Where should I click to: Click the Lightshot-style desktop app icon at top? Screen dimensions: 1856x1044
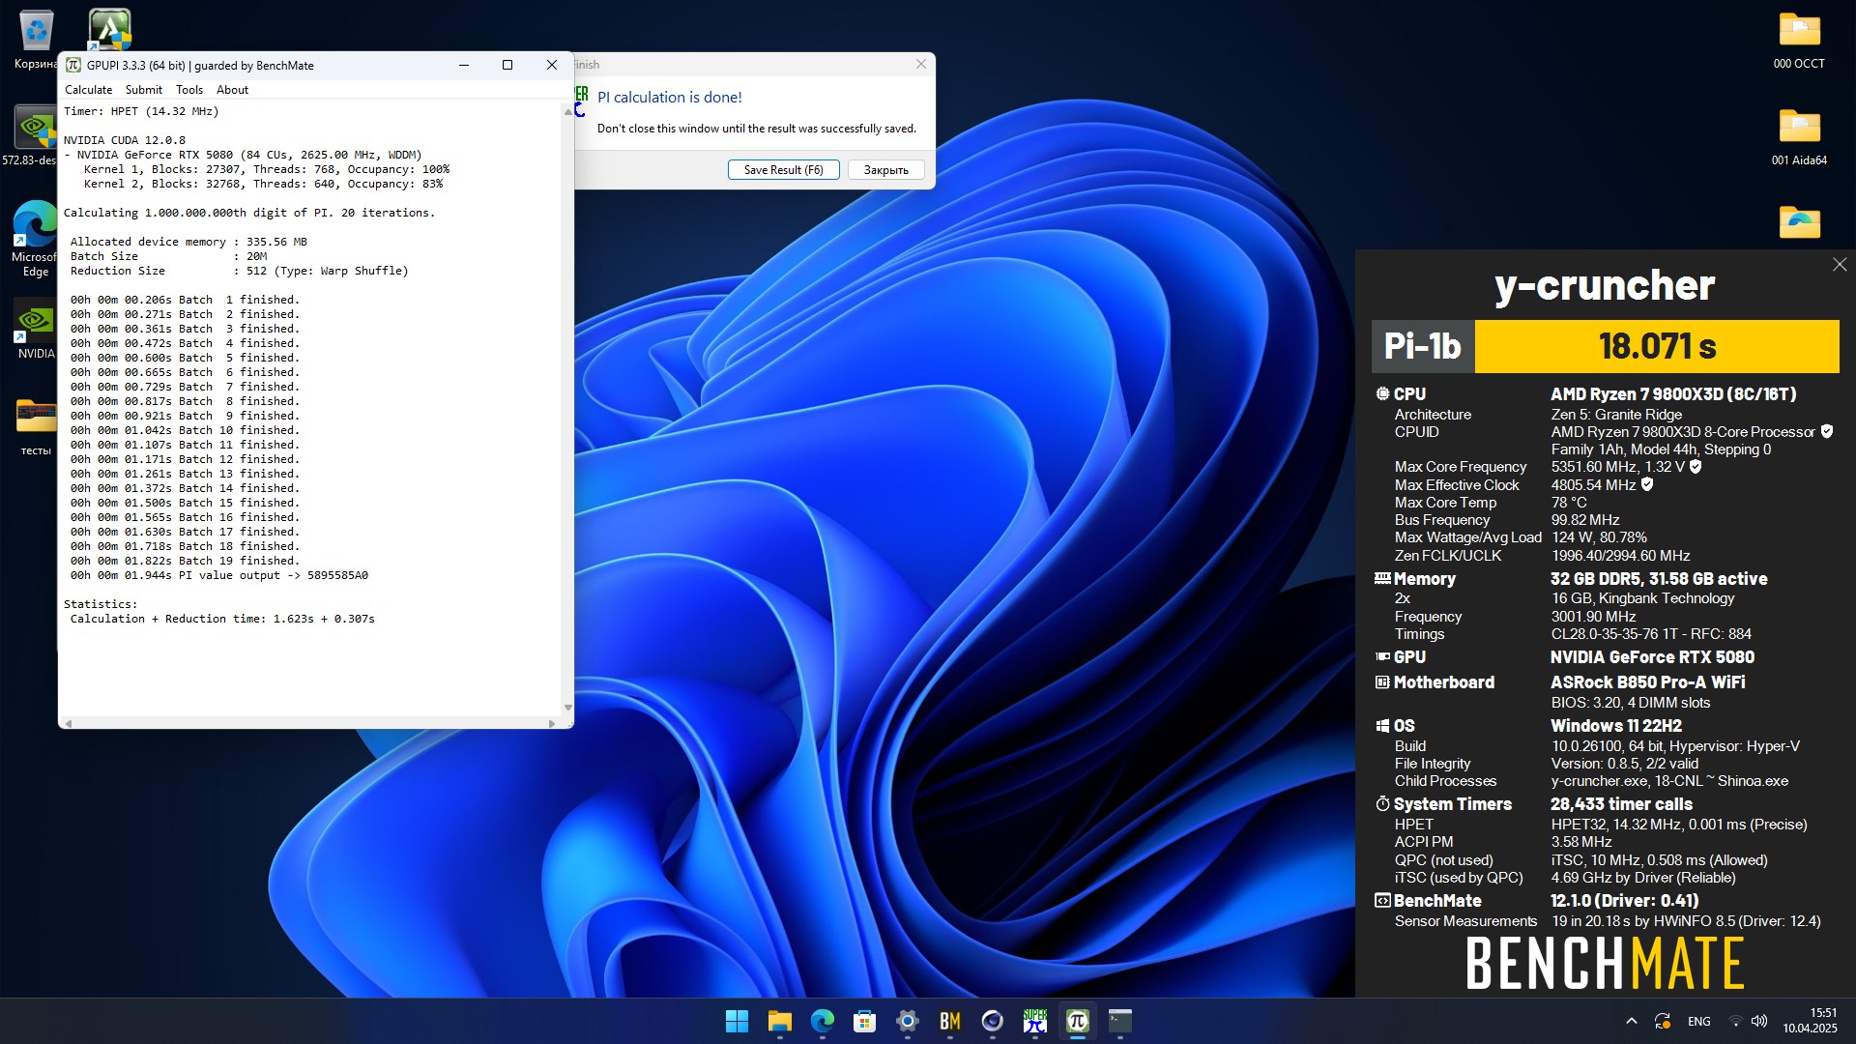coord(109,29)
